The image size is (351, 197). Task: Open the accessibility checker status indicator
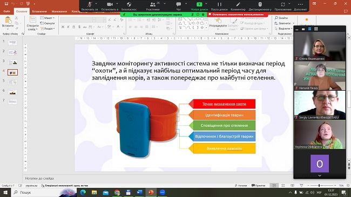point(65,186)
